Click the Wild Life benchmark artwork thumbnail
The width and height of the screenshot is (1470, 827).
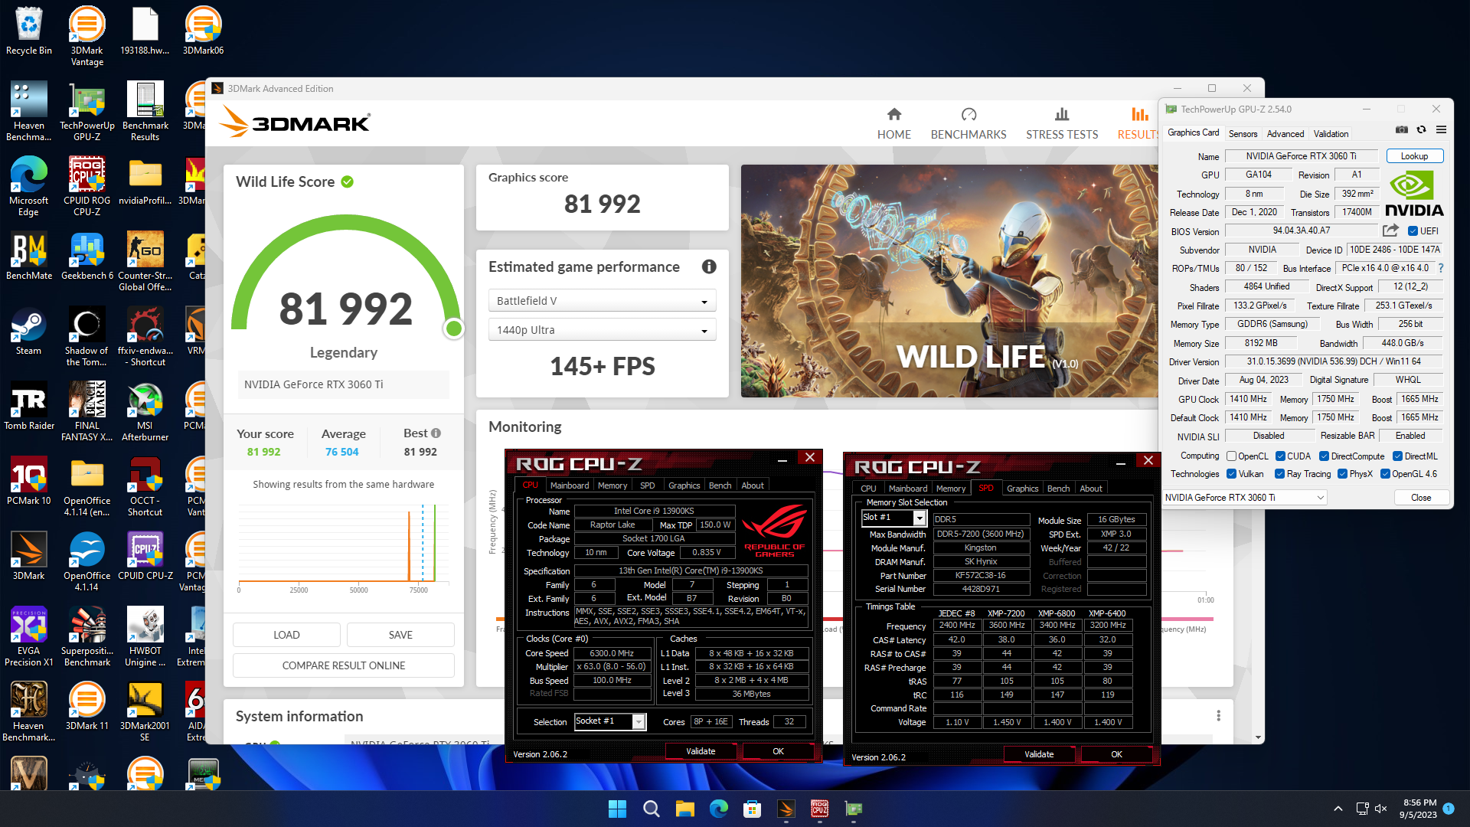pos(949,281)
